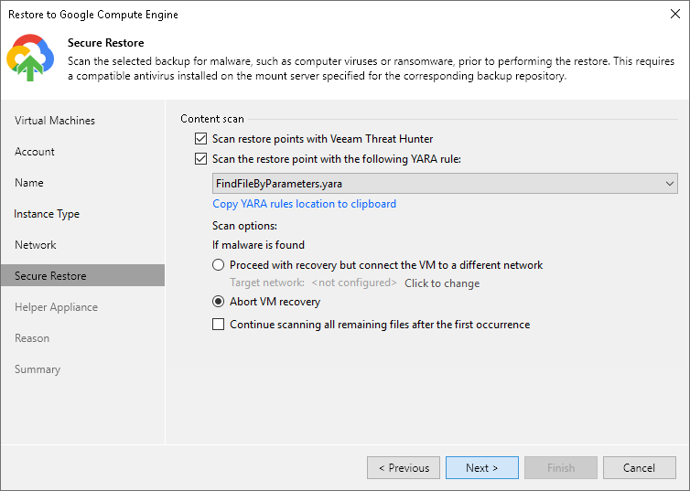The image size is (690, 491).
Task: Enable Continue scanning all remaining files checkbox
Action: (219, 325)
